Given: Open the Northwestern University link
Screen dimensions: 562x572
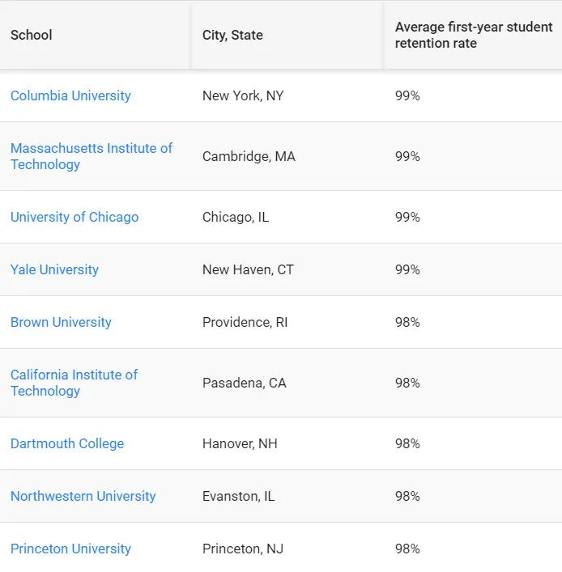Looking at the screenshot, I should (x=83, y=496).
